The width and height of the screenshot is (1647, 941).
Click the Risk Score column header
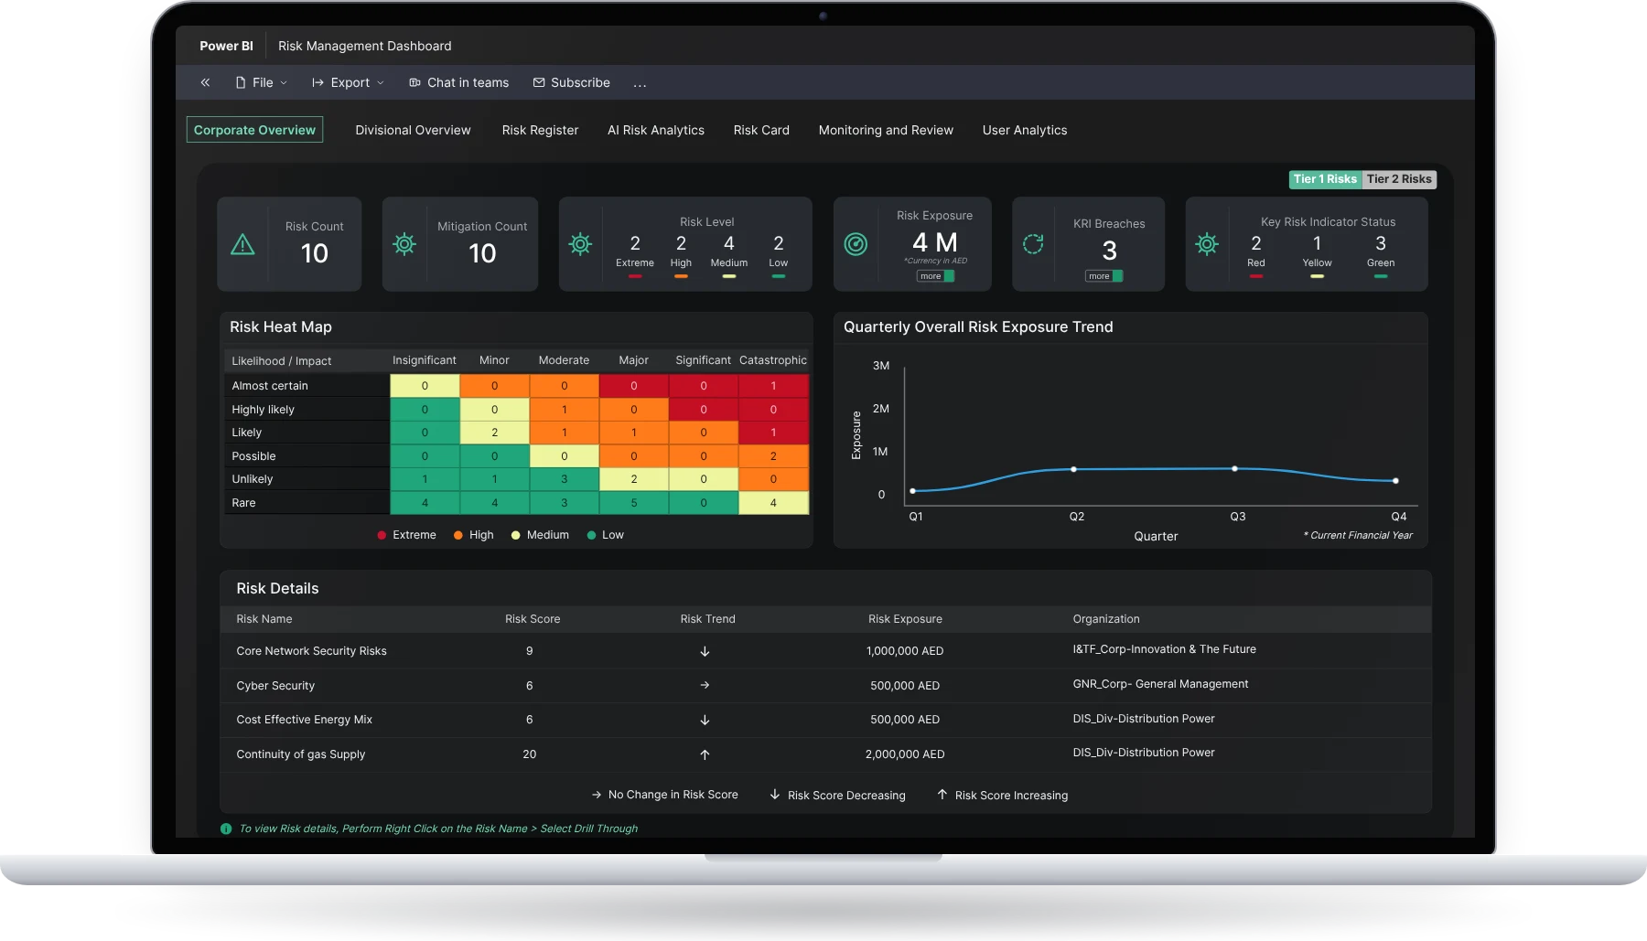[533, 619]
